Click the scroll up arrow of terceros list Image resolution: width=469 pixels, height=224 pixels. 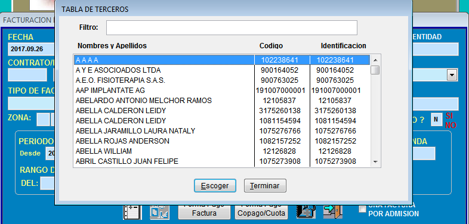(375, 60)
